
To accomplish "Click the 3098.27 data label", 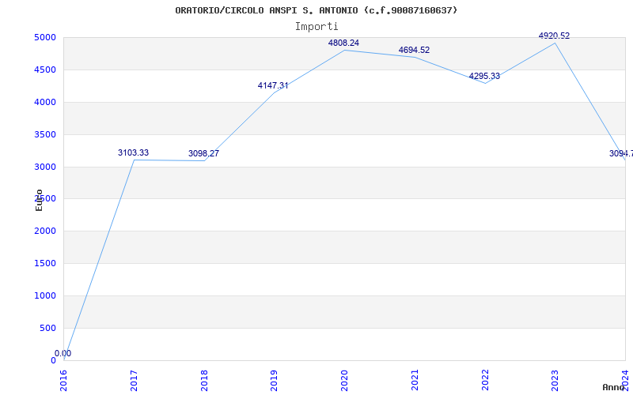I will coord(203,153).
